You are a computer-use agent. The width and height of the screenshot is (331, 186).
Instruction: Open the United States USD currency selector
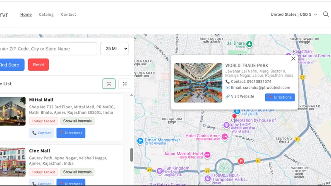click(294, 14)
